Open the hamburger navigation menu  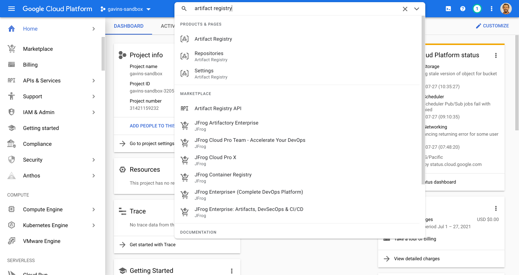(x=12, y=9)
